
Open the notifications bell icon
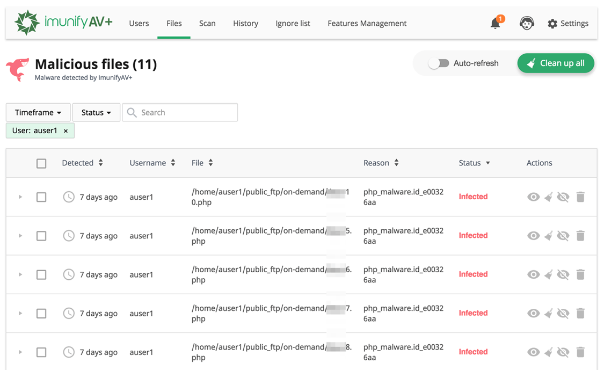click(495, 24)
